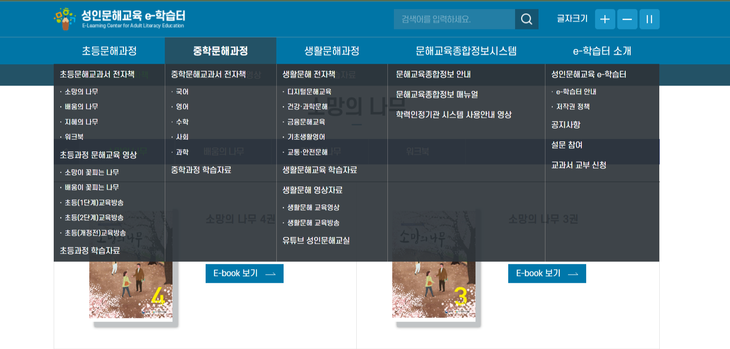Select 성인문해교육 e-학습터 submenu heading
730x349 pixels.
pyautogui.click(x=589, y=74)
